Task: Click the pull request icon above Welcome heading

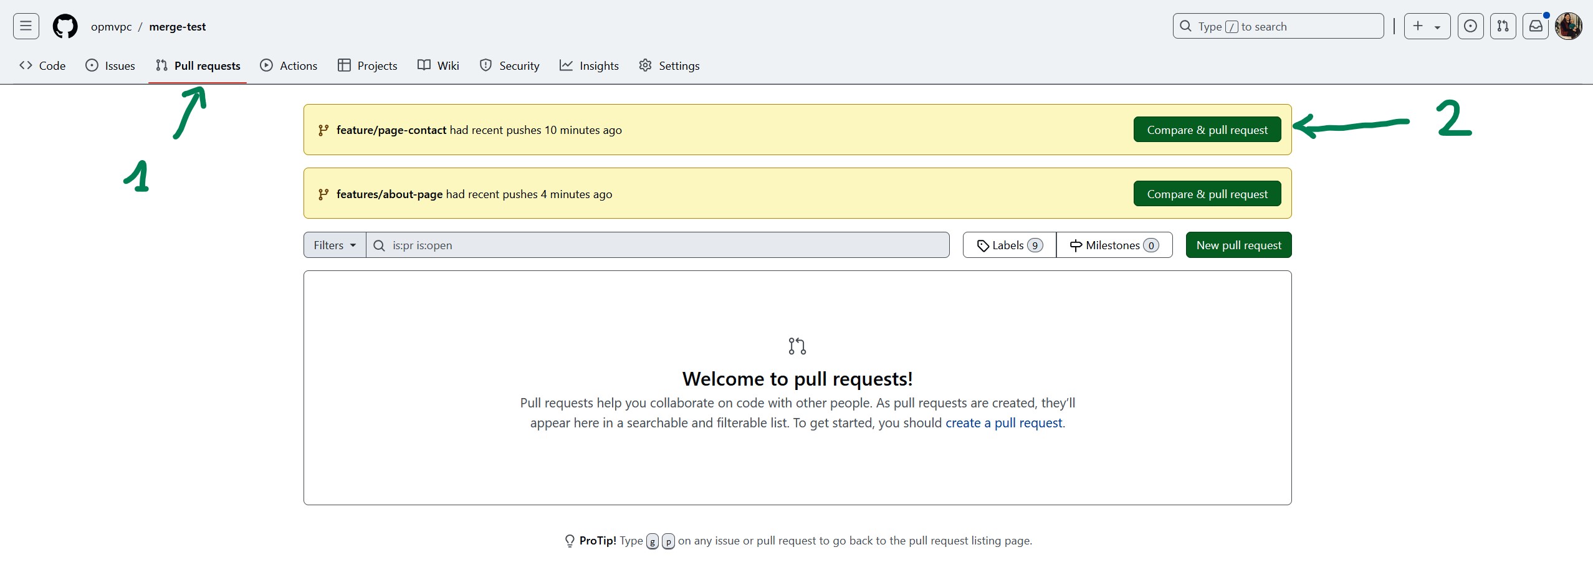Action: [797, 346]
